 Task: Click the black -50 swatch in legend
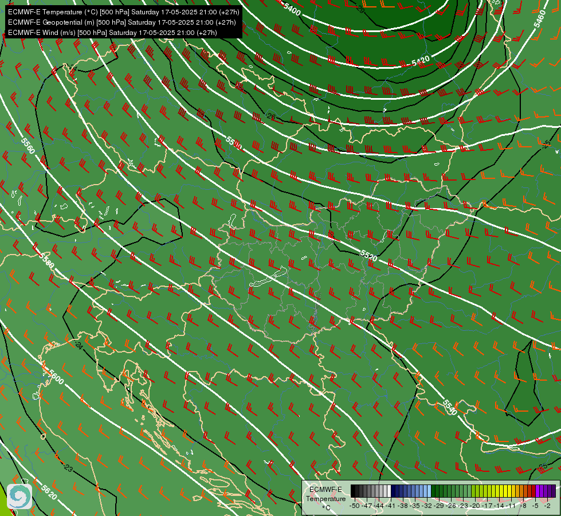(x=353, y=491)
